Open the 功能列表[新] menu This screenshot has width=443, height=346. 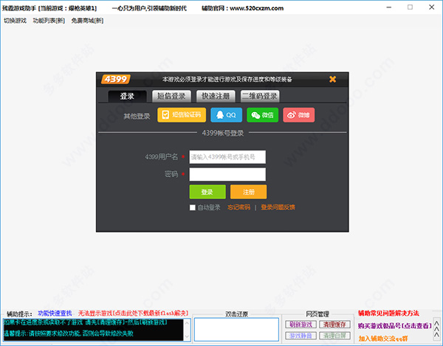49,21
